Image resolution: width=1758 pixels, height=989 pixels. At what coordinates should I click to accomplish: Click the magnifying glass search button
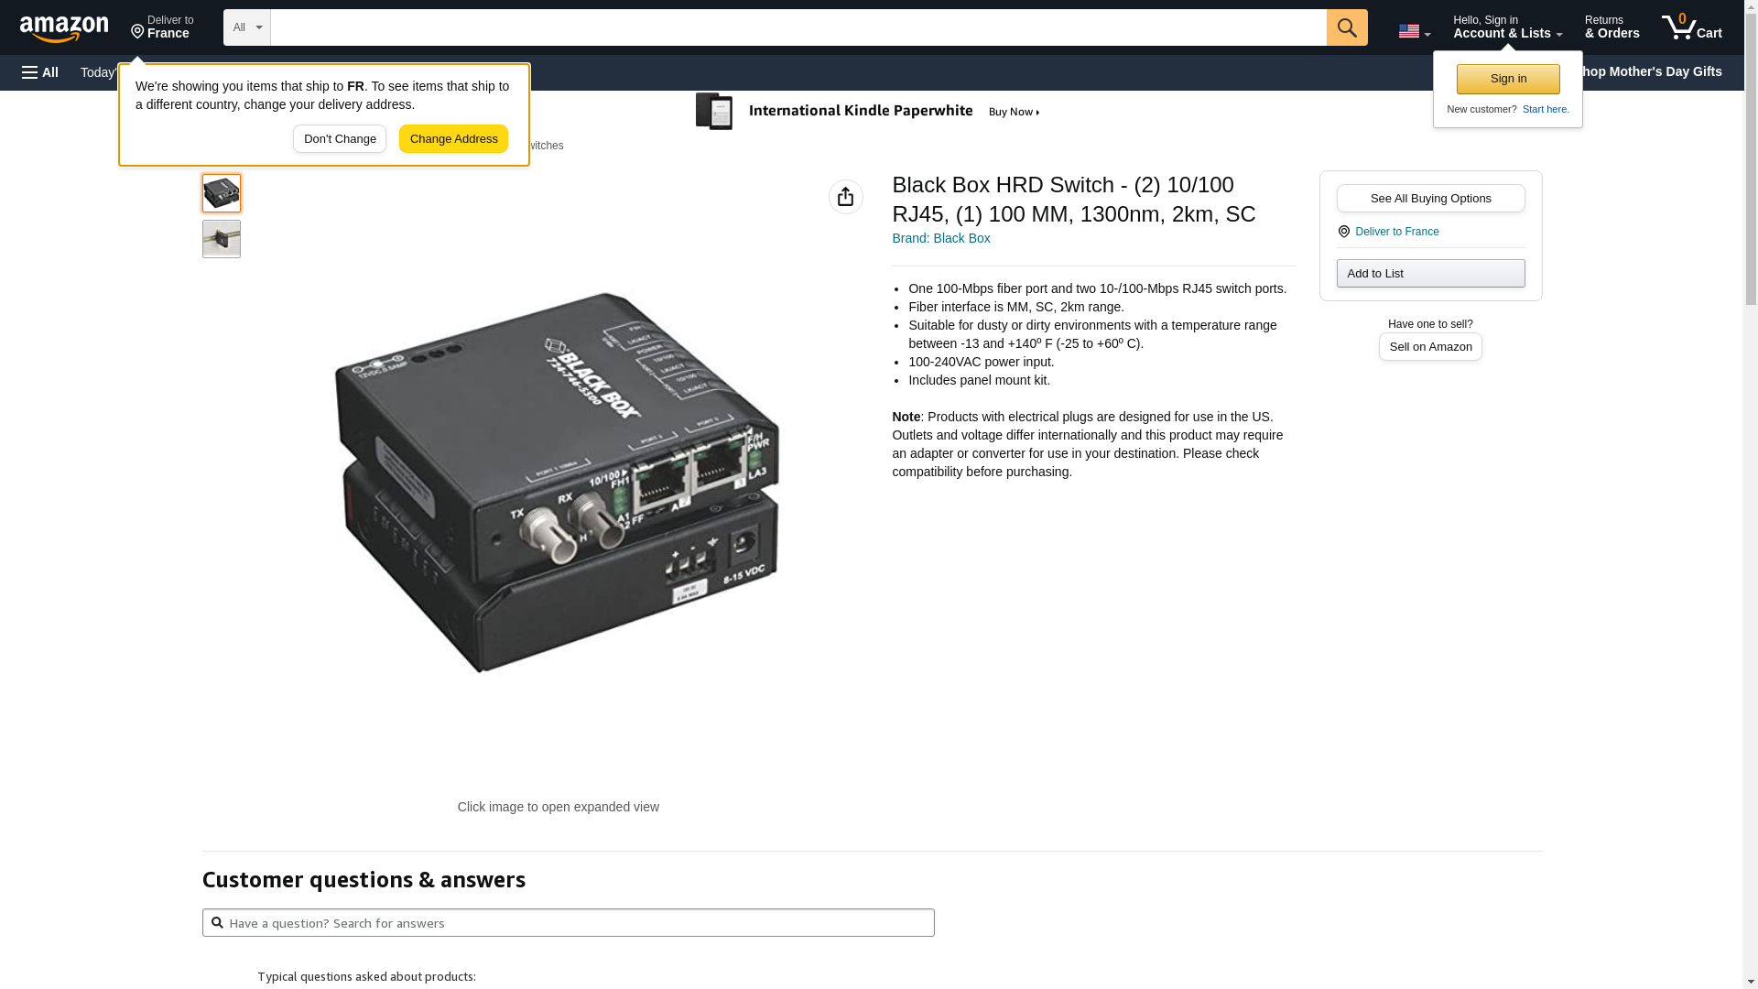[1346, 27]
